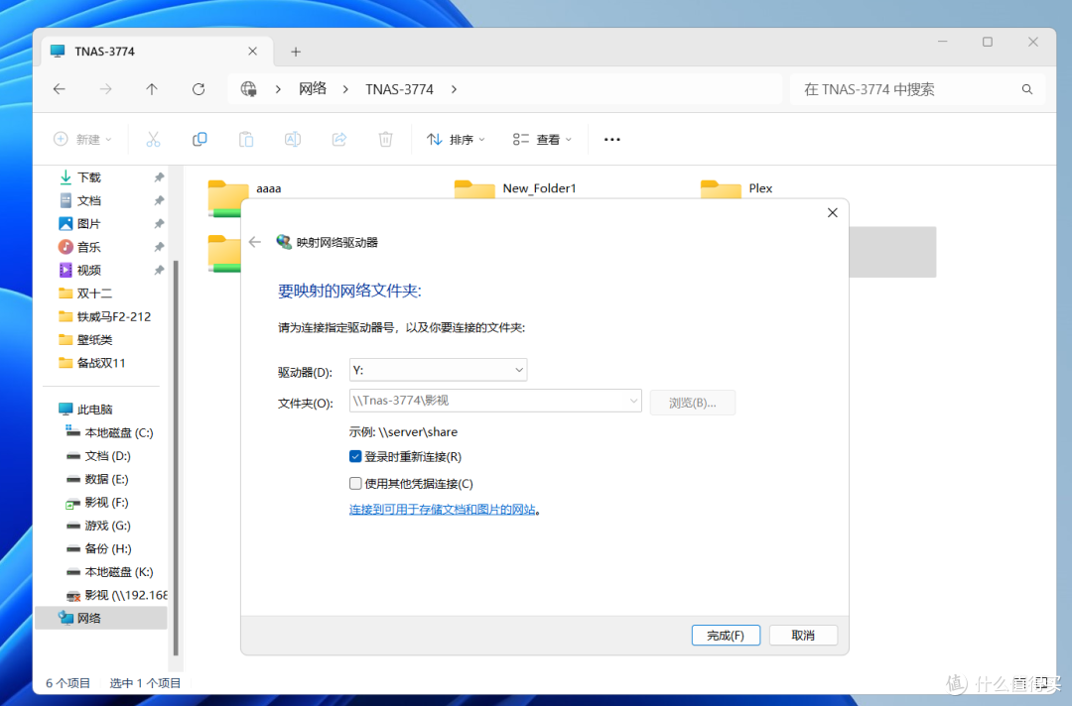Expand chevron between 网络 and TNAS-3774

tap(346, 89)
